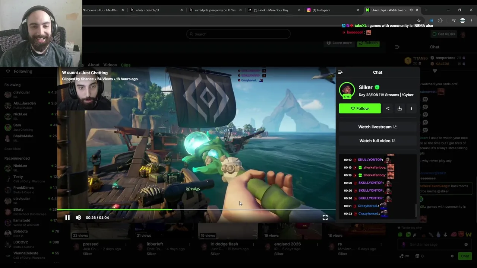The height and width of the screenshot is (268, 477).
Task: Open the Clips tab on the channel page
Action: tap(126, 65)
